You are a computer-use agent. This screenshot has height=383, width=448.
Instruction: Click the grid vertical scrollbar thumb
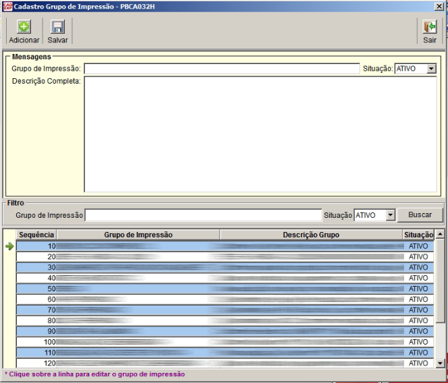tap(440, 281)
